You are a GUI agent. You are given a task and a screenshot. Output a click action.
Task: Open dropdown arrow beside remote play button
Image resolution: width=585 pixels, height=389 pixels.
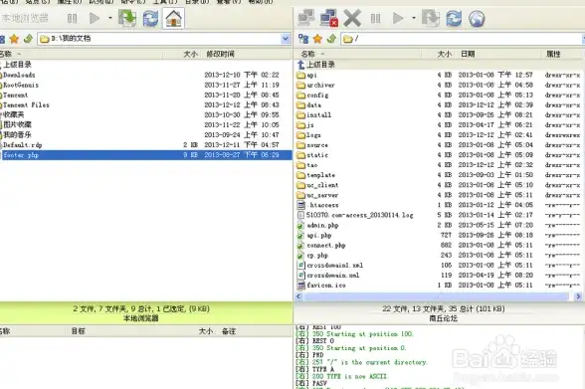tap(414, 18)
